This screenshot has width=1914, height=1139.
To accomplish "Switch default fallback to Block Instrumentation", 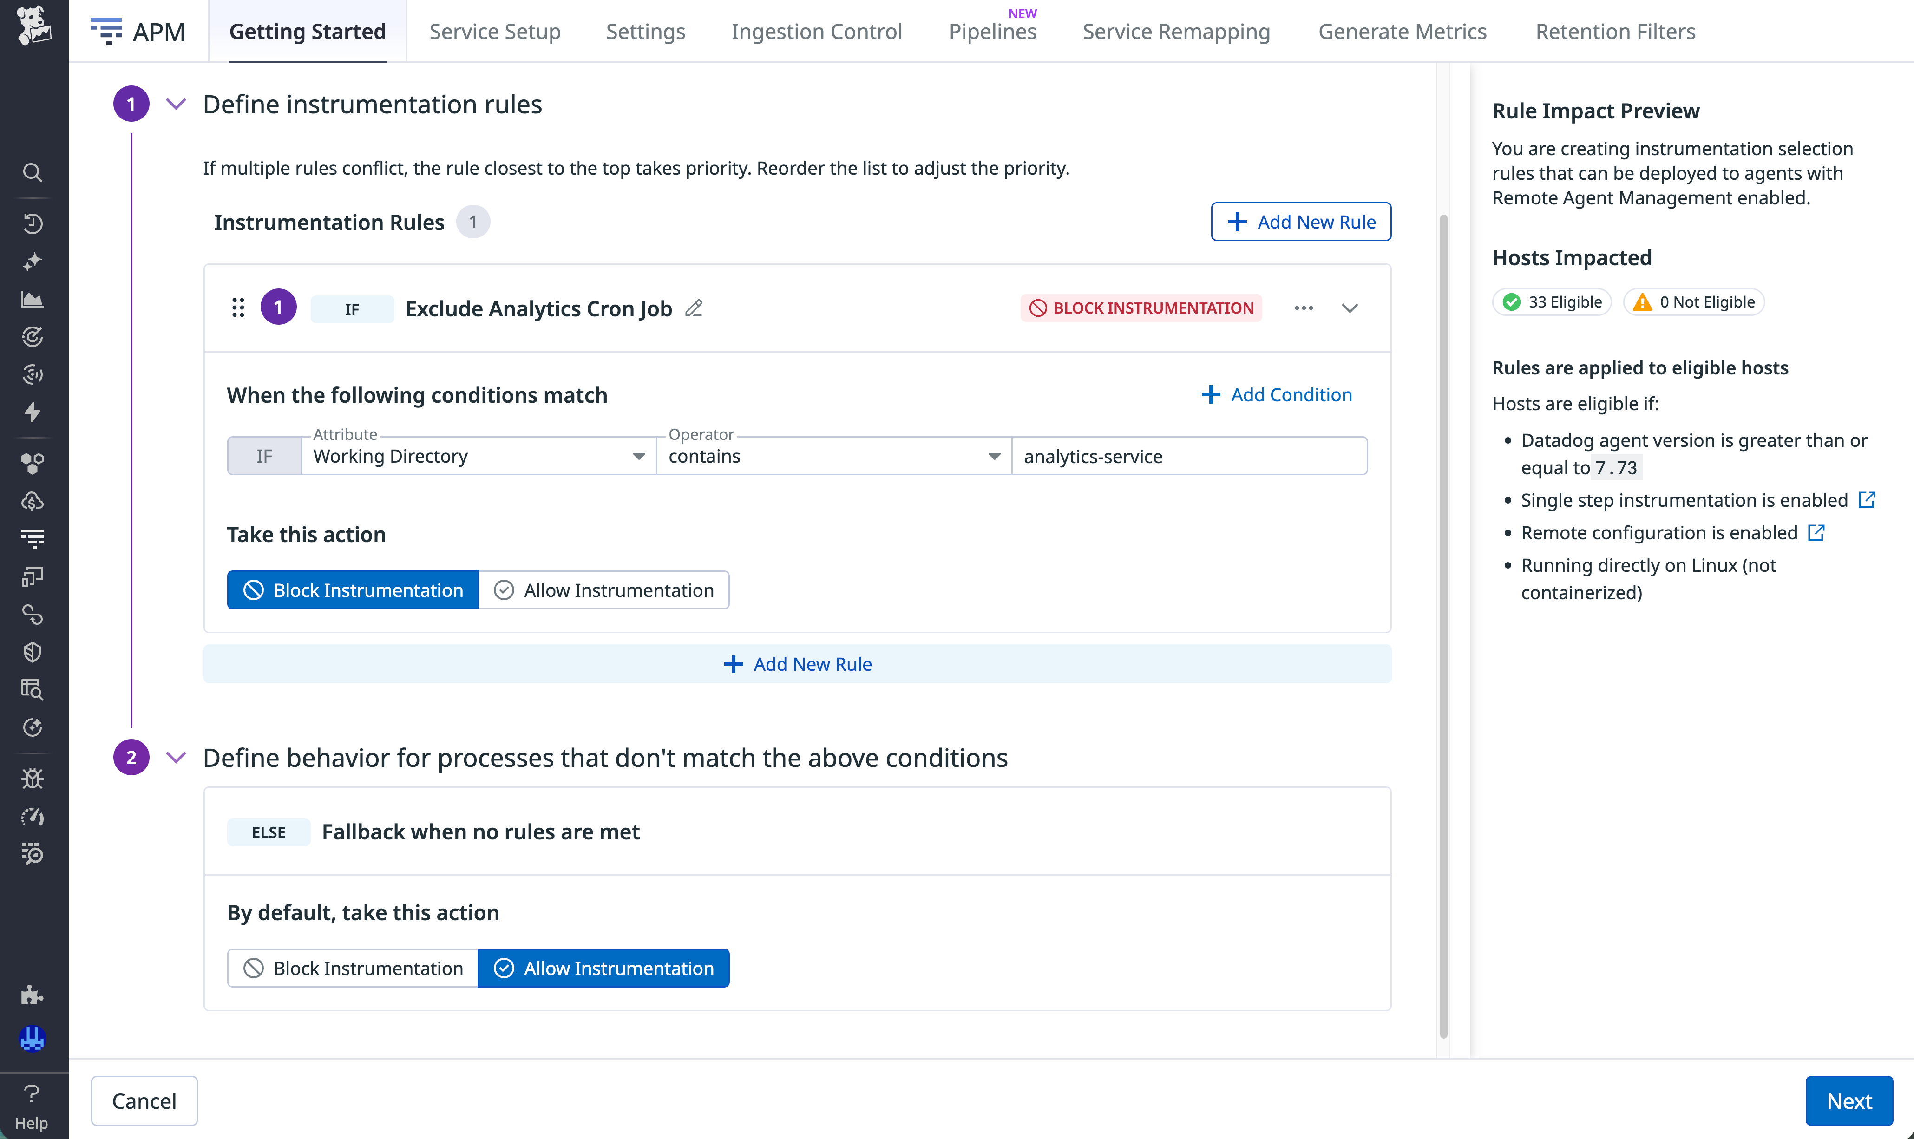I will tap(352, 968).
